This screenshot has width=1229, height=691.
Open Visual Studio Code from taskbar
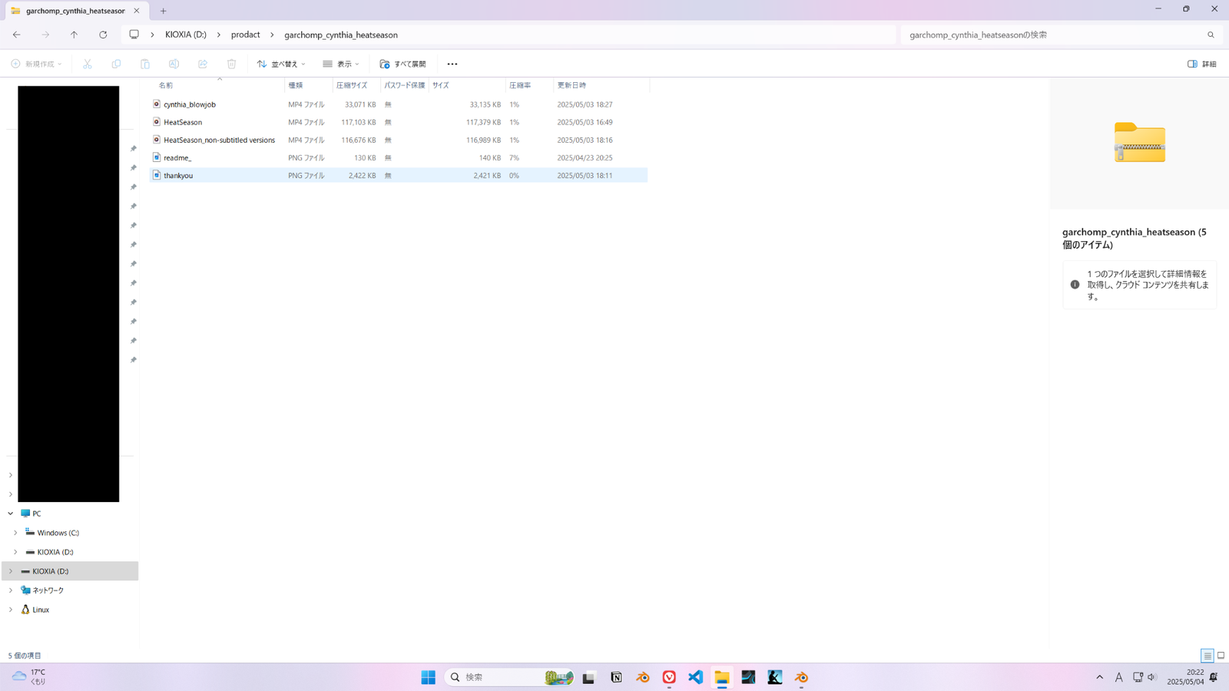tap(696, 677)
